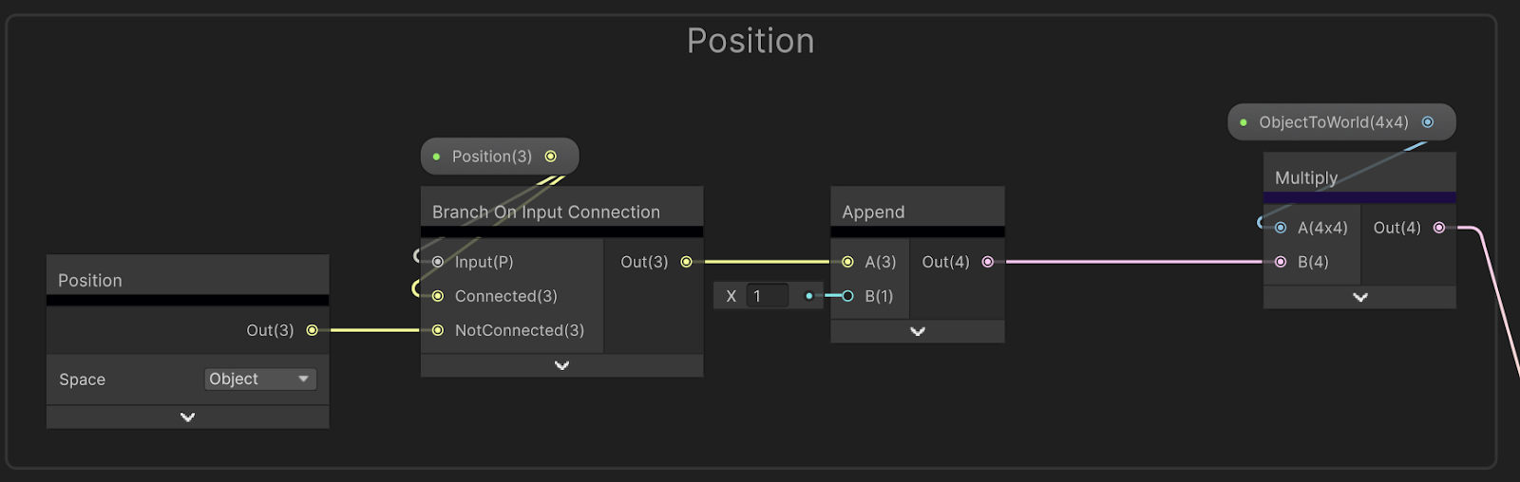Image resolution: width=1520 pixels, height=482 pixels.
Task: Open the Space dropdown set to Object
Action: [260, 380]
